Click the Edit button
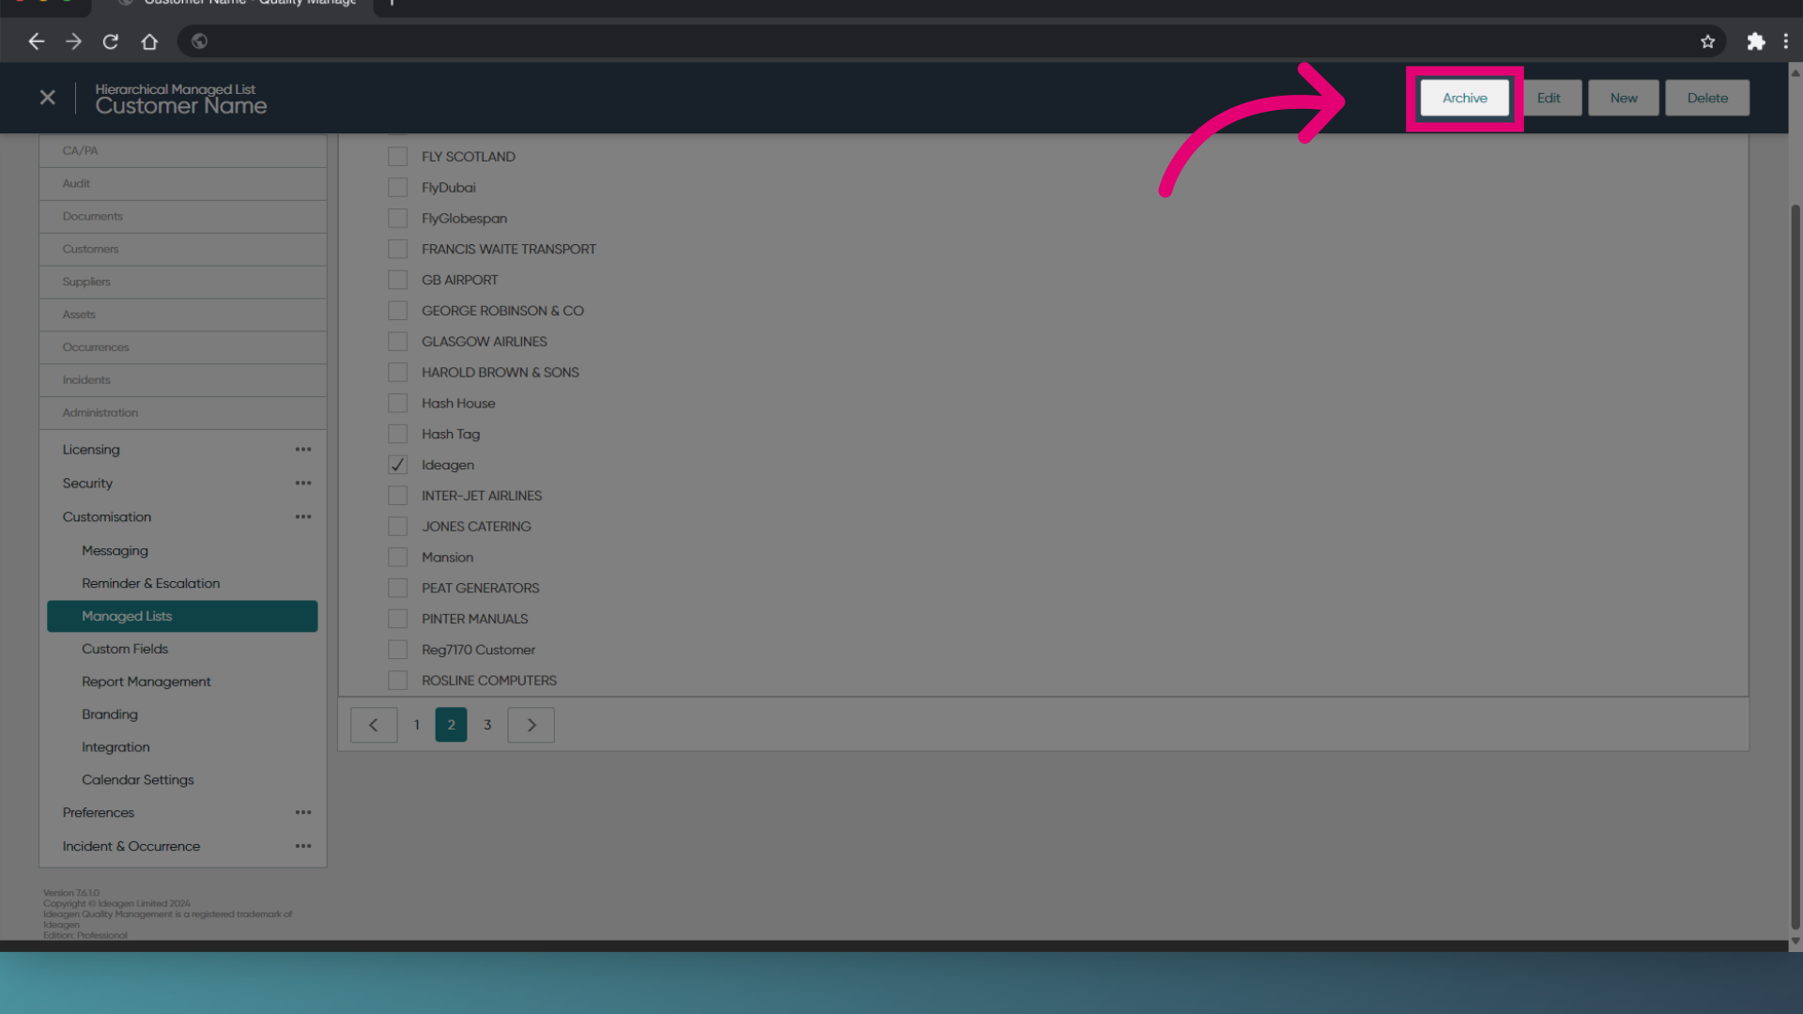 pos(1549,98)
